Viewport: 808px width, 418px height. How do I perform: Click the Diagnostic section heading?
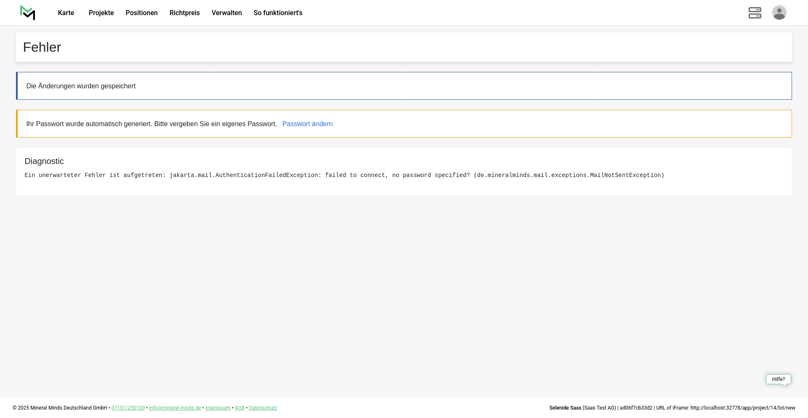(x=44, y=161)
